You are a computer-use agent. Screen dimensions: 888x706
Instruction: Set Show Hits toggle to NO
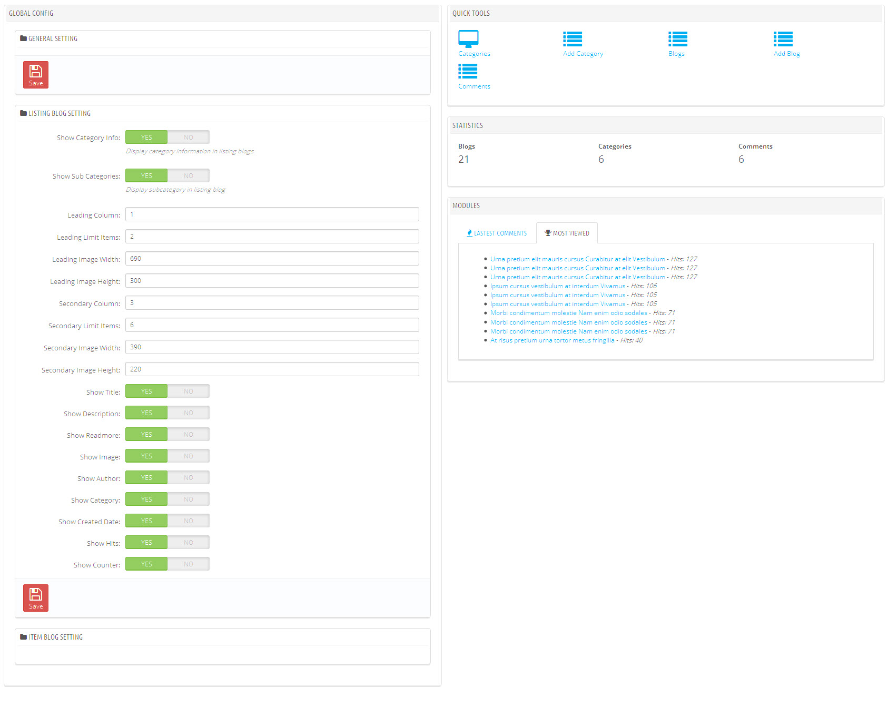pyautogui.click(x=188, y=543)
